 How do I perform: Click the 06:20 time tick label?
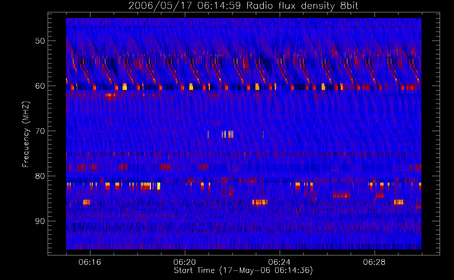coord(185,262)
